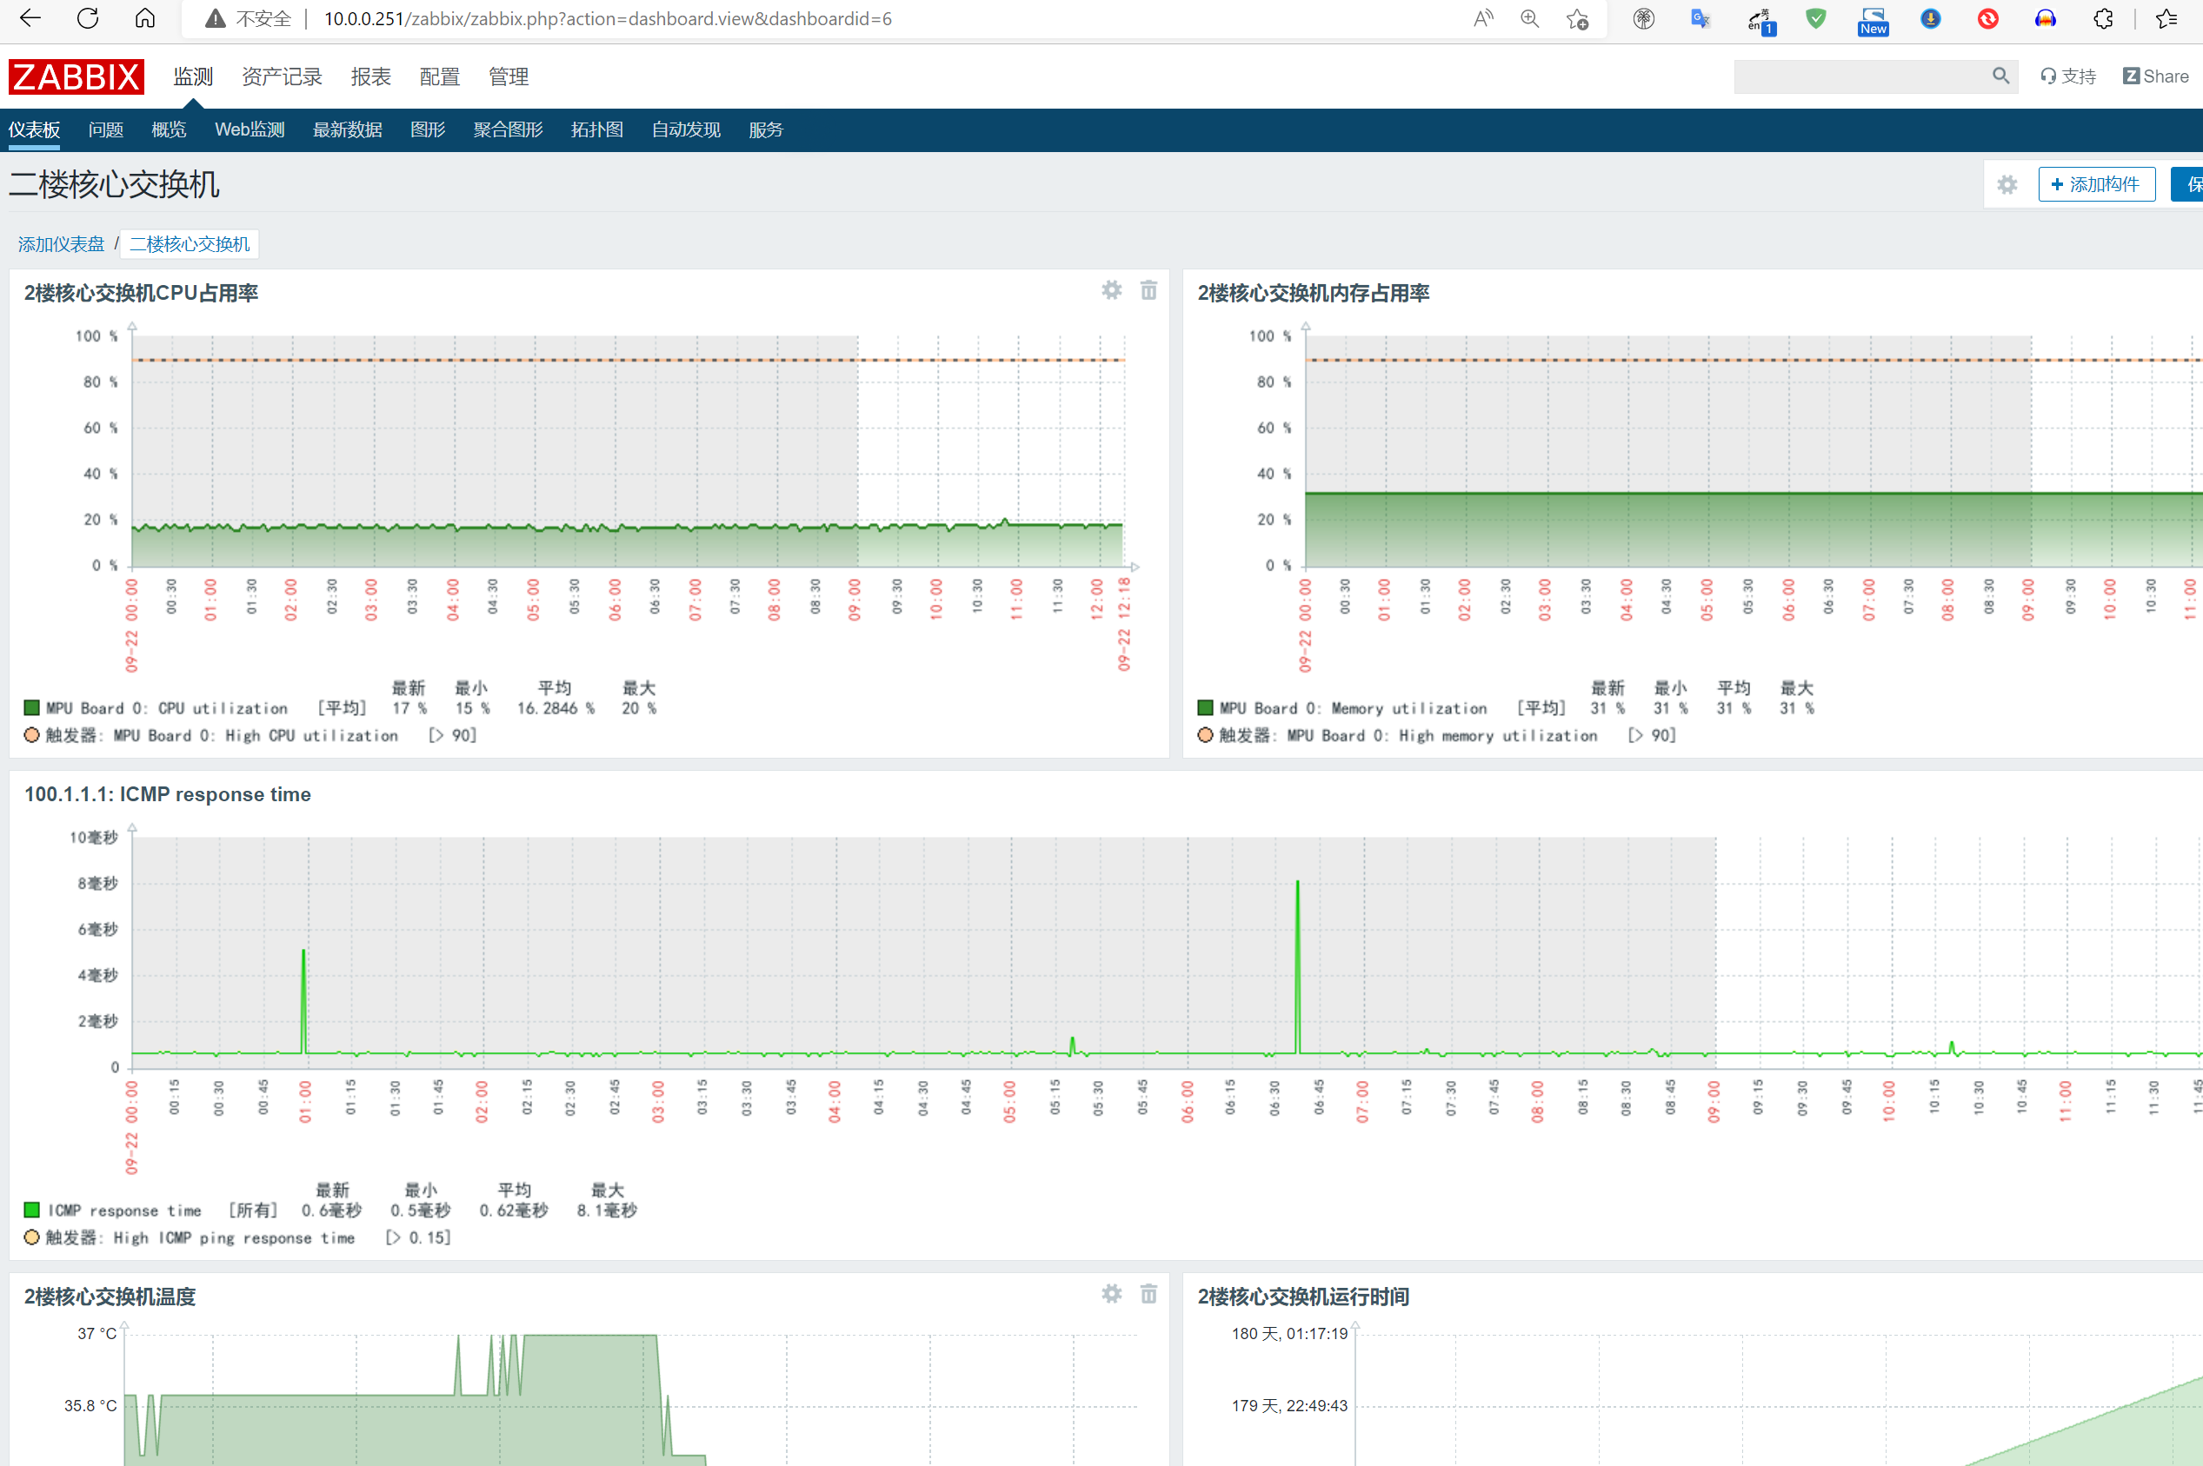Open the 配置 main menu

coord(440,76)
